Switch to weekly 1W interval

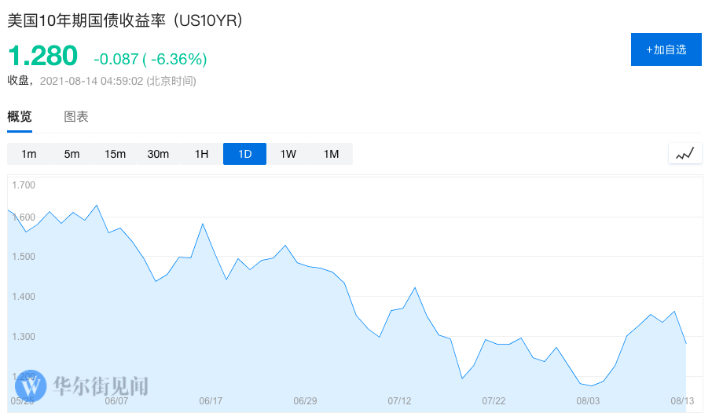pos(288,154)
